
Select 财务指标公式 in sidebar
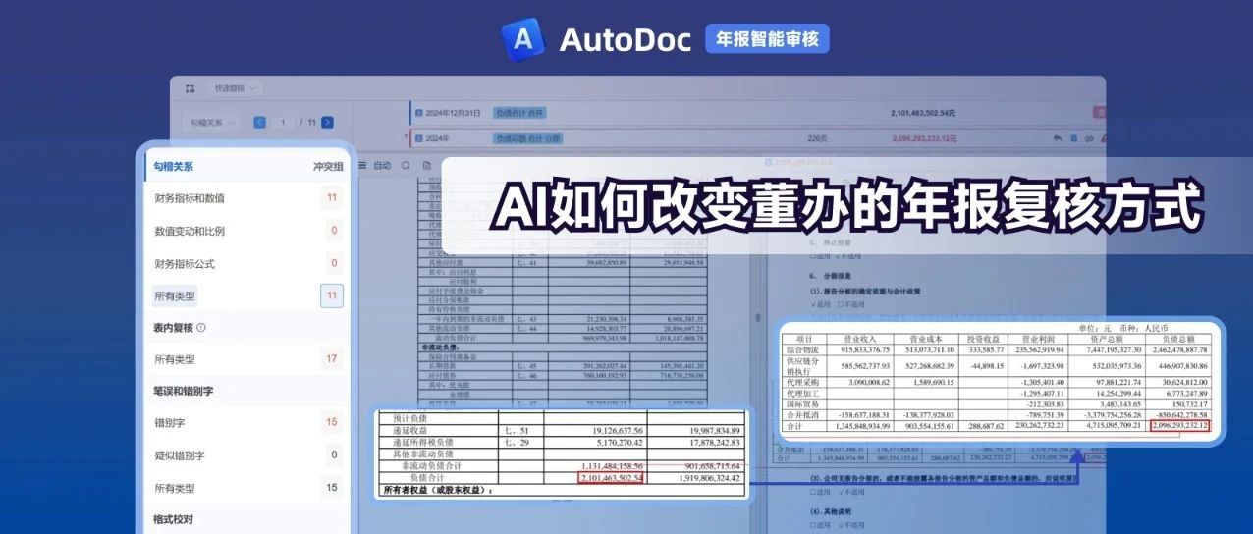coord(185,264)
